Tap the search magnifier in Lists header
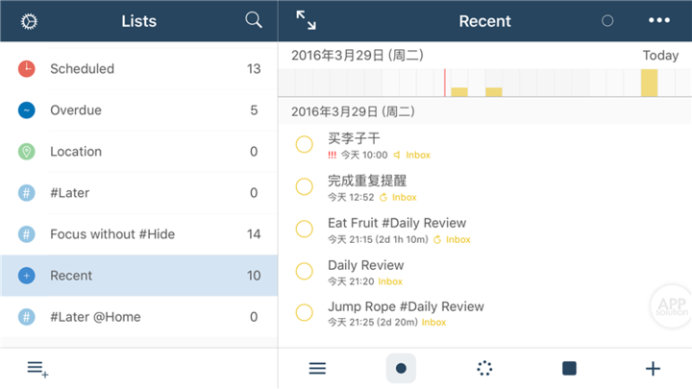The image size is (692, 389). click(254, 20)
